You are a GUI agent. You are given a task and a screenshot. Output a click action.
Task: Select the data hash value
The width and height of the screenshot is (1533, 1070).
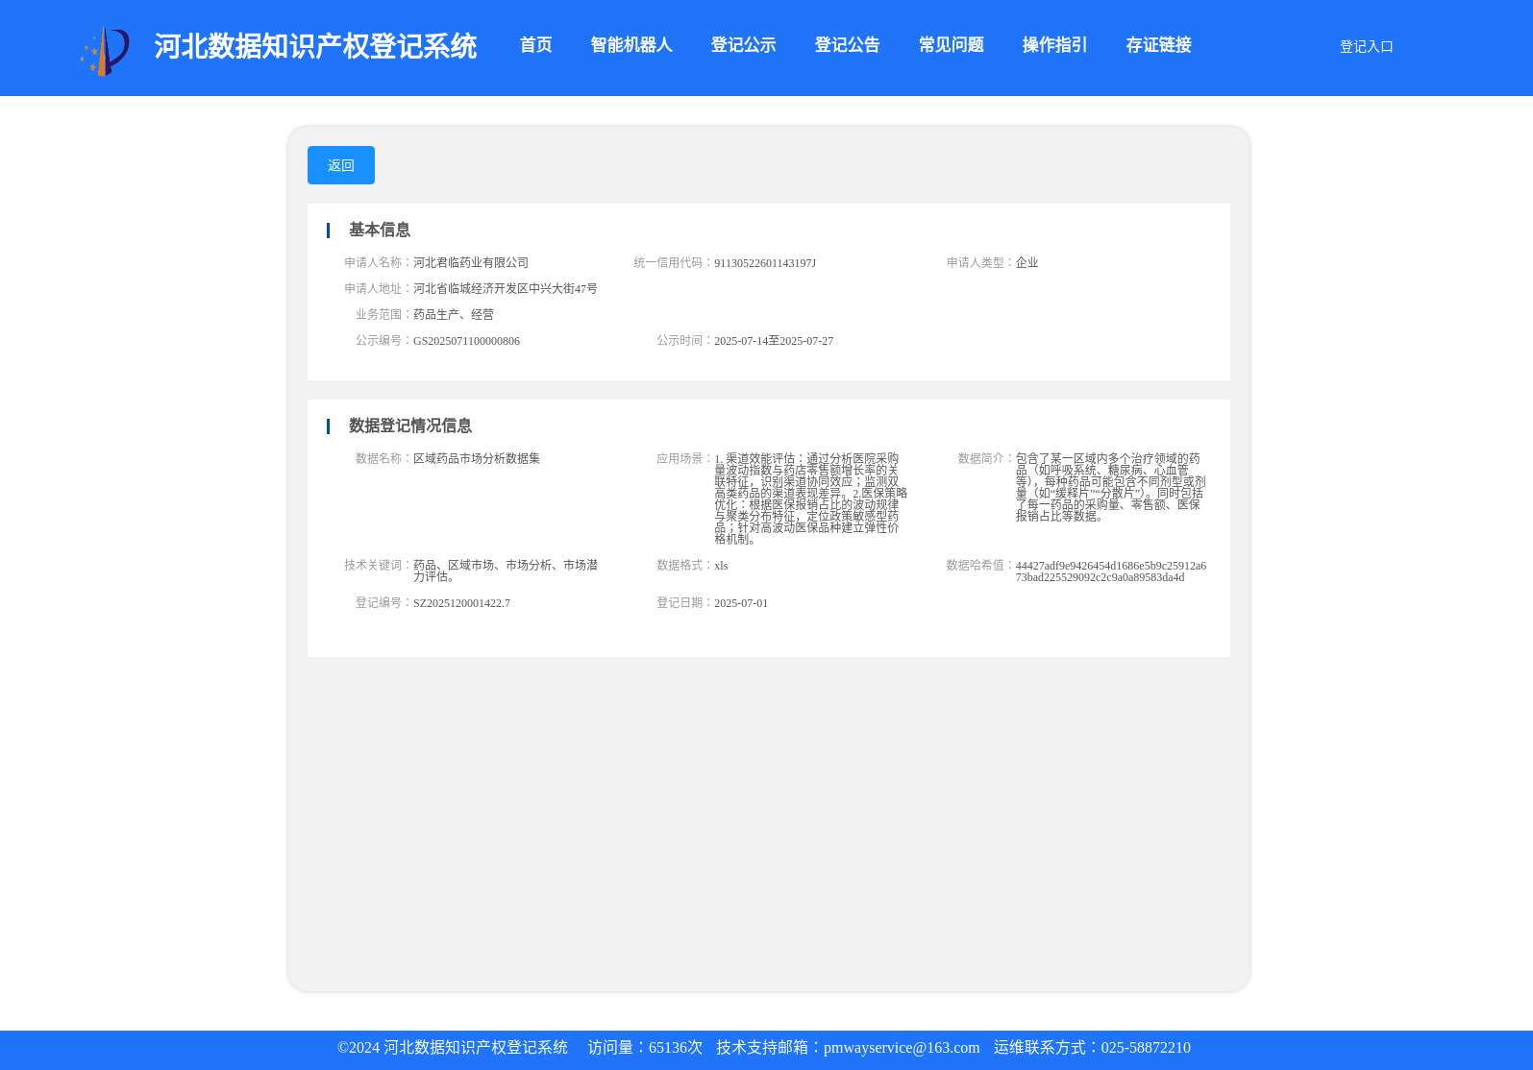click(1111, 571)
